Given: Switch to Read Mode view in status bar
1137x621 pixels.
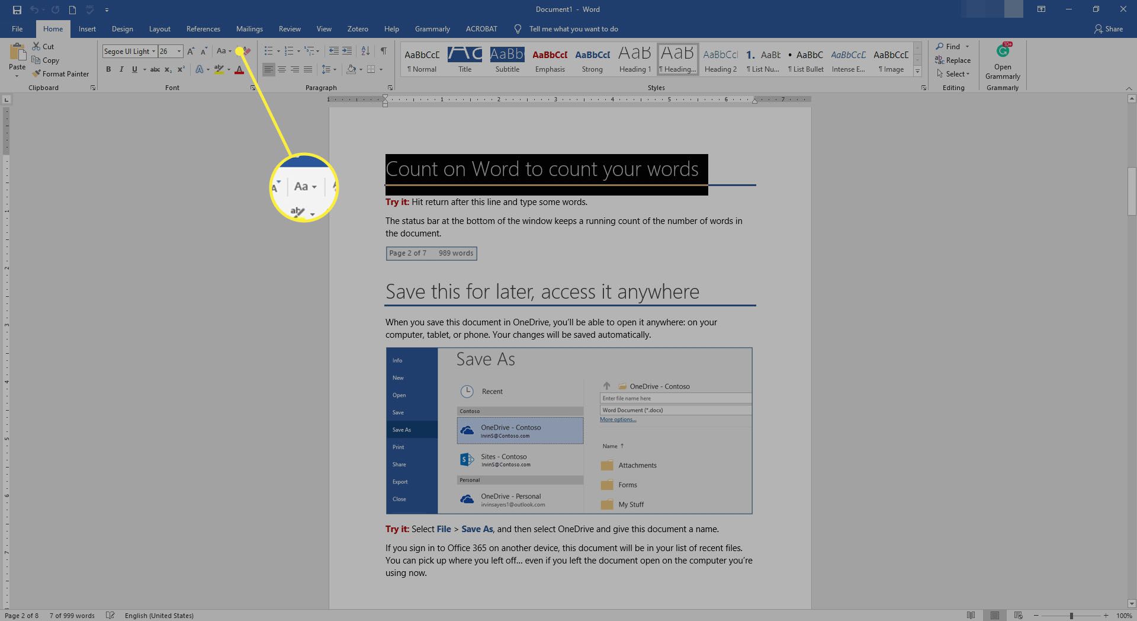Looking at the screenshot, I should pyautogui.click(x=971, y=615).
